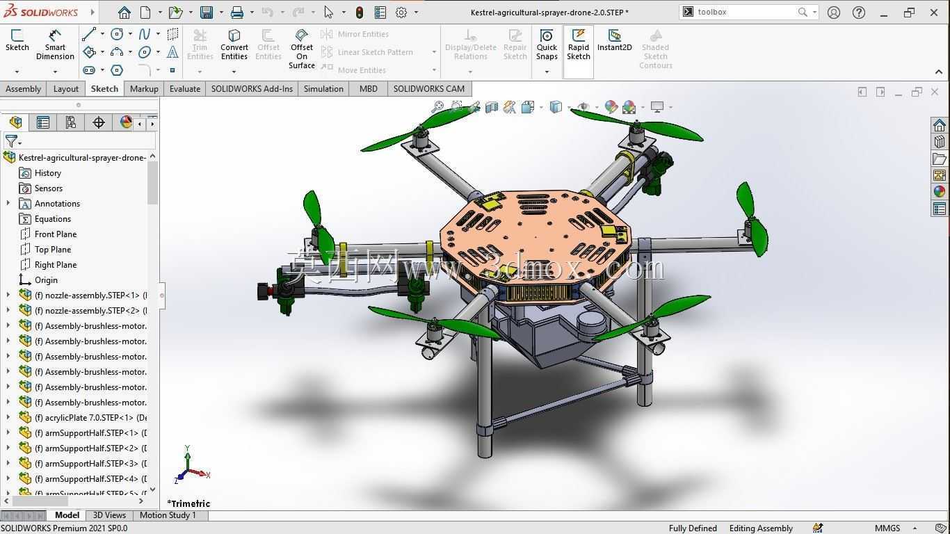Viewport: 950px width, 534px height.
Task: Expand the SOLIDWORKS main menu arrow
Action: (92, 13)
